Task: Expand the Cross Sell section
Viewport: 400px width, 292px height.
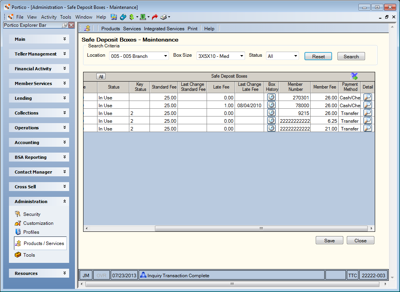Action: (39, 187)
